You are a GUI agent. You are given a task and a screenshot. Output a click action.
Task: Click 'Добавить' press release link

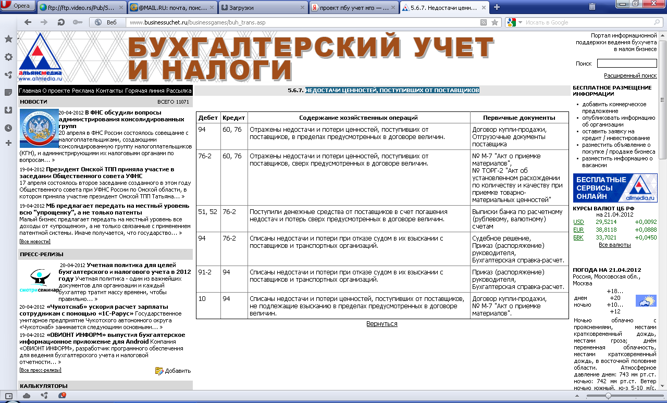tap(173, 371)
